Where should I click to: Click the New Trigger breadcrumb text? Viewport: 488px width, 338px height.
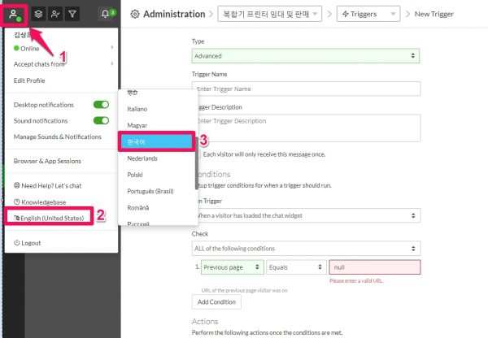click(434, 14)
